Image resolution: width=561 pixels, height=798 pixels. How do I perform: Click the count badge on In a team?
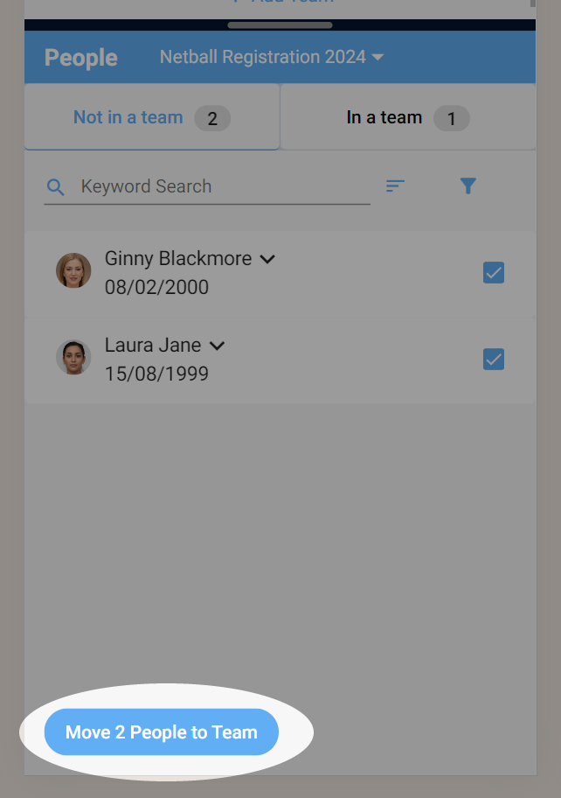tap(451, 119)
